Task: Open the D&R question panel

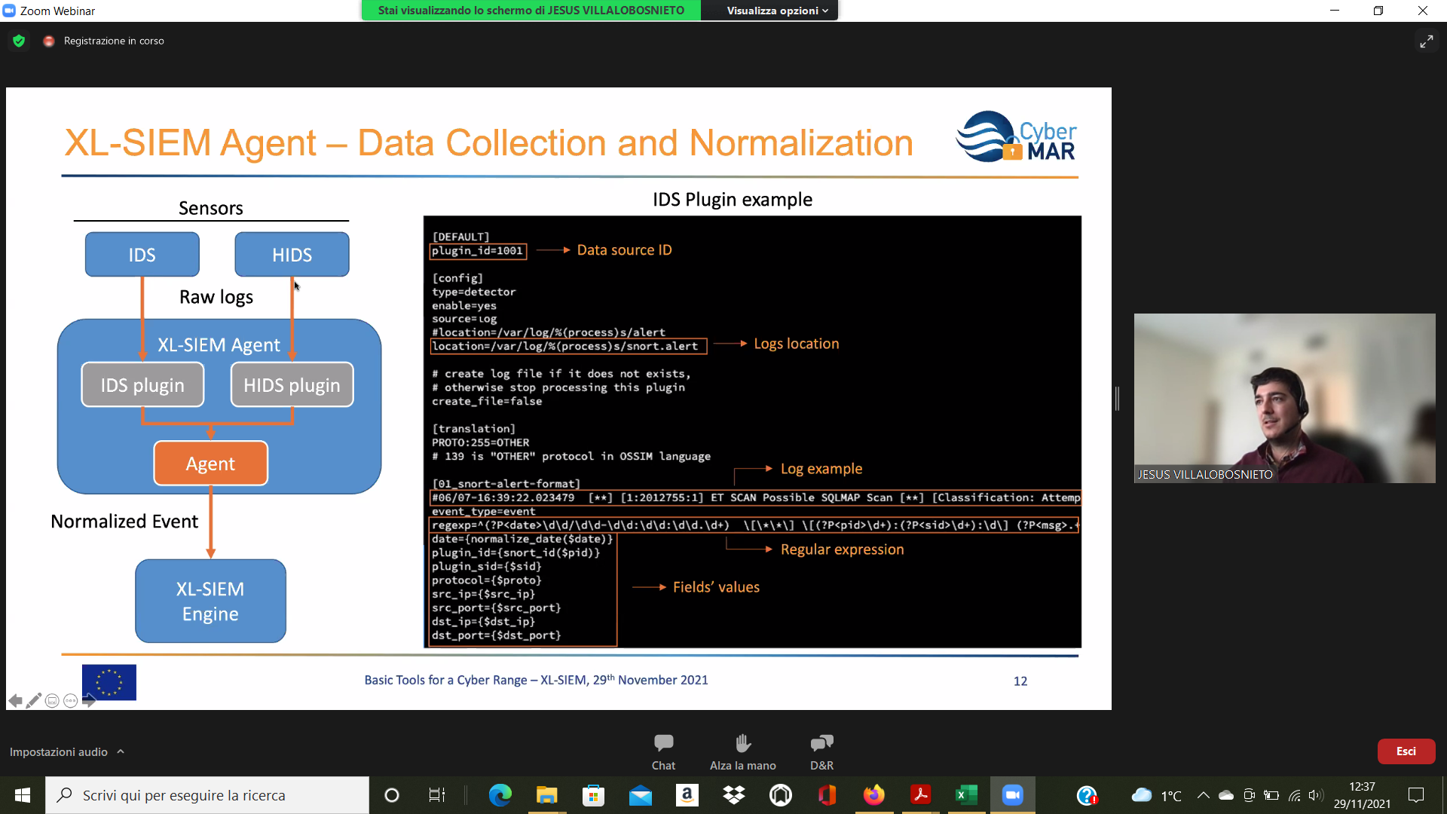Action: click(x=821, y=751)
